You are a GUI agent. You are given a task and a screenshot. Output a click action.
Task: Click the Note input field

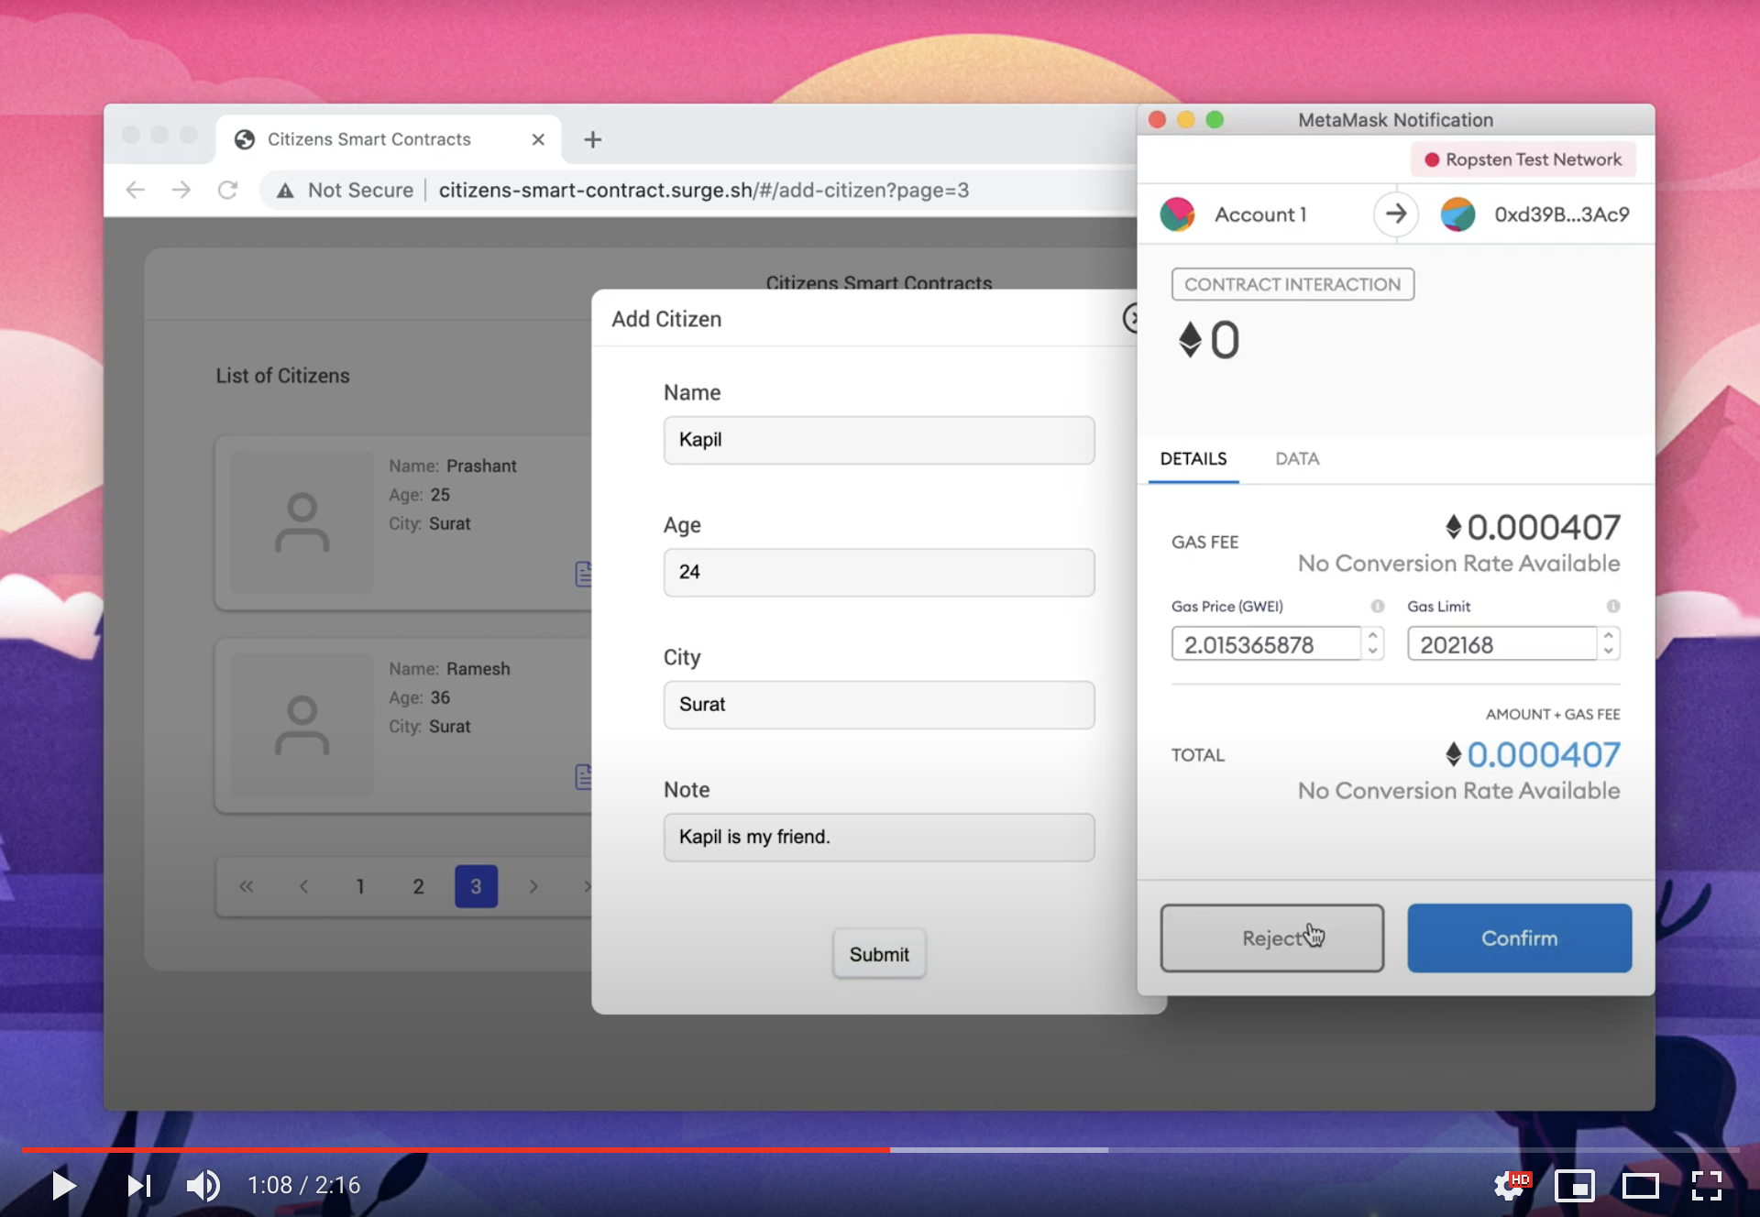click(878, 838)
